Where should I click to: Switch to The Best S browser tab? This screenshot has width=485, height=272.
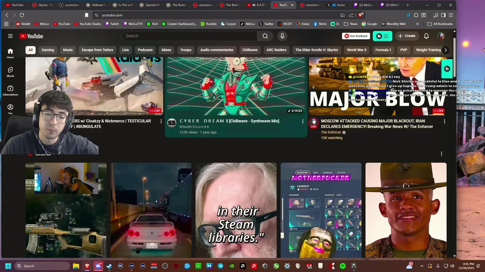click(230, 5)
